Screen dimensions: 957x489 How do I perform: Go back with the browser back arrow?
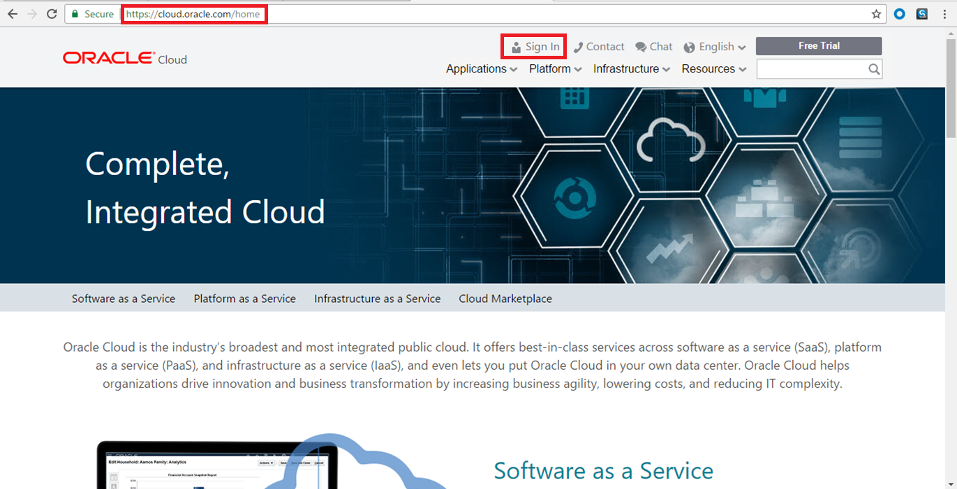[13, 14]
